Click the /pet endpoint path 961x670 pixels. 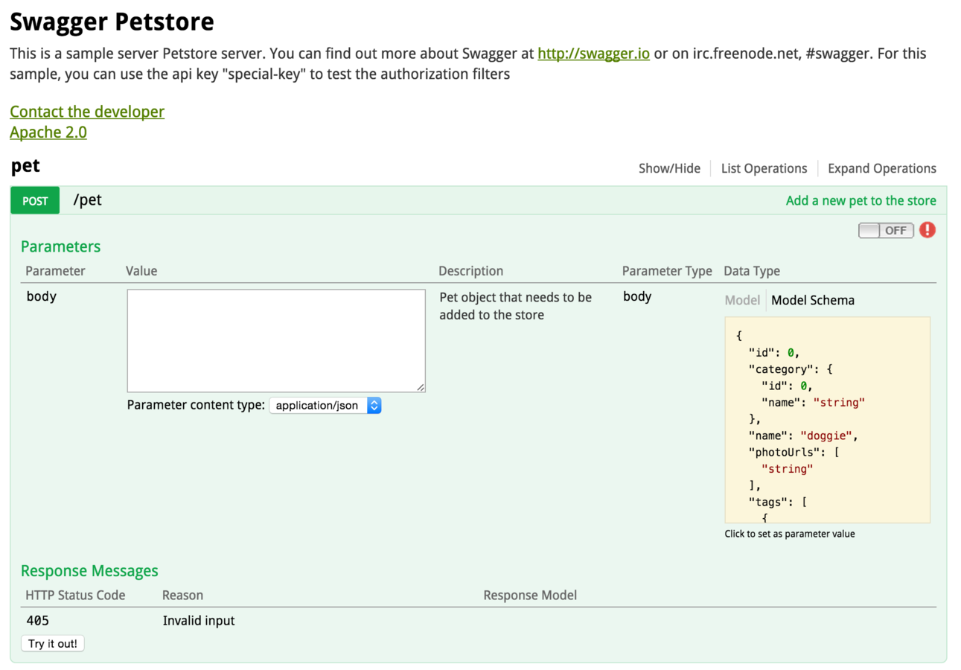87,200
